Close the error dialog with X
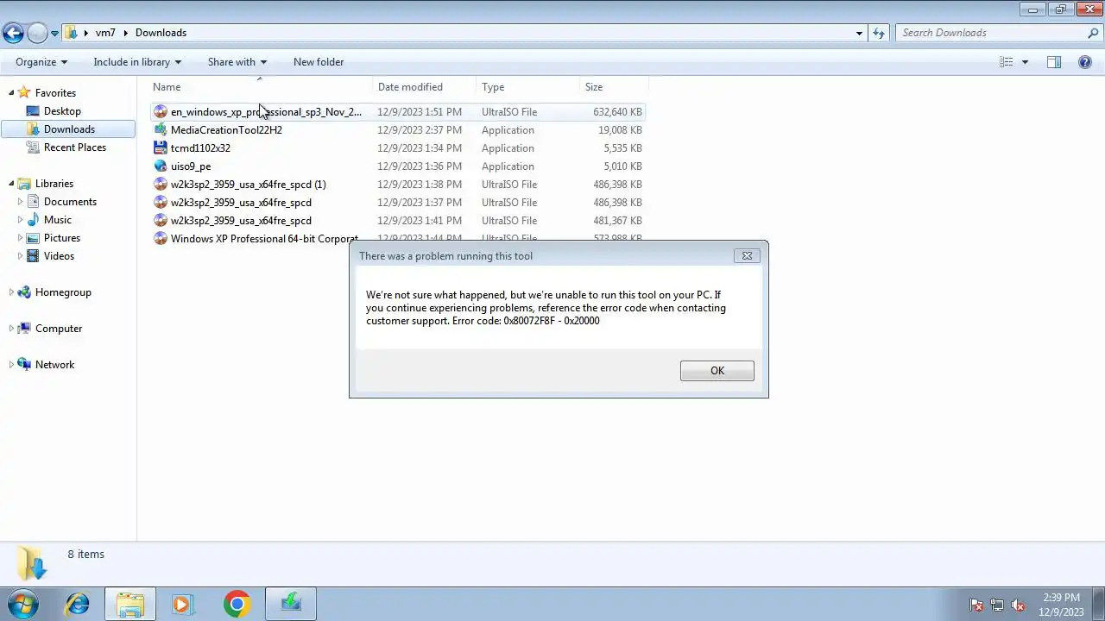This screenshot has height=621, width=1105. 747,255
